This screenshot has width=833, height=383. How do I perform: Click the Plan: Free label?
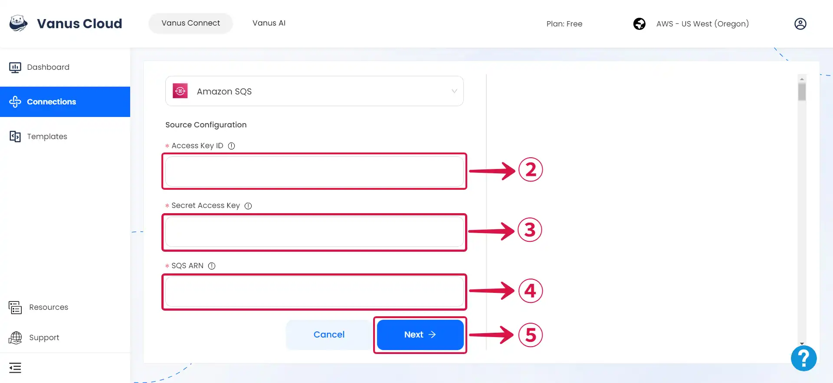click(564, 24)
